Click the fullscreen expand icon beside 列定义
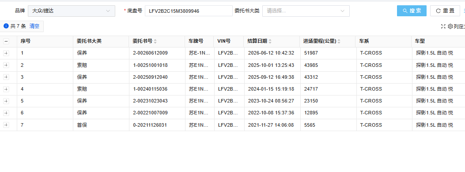Screen dimensions: 465x172 tap(443, 26)
